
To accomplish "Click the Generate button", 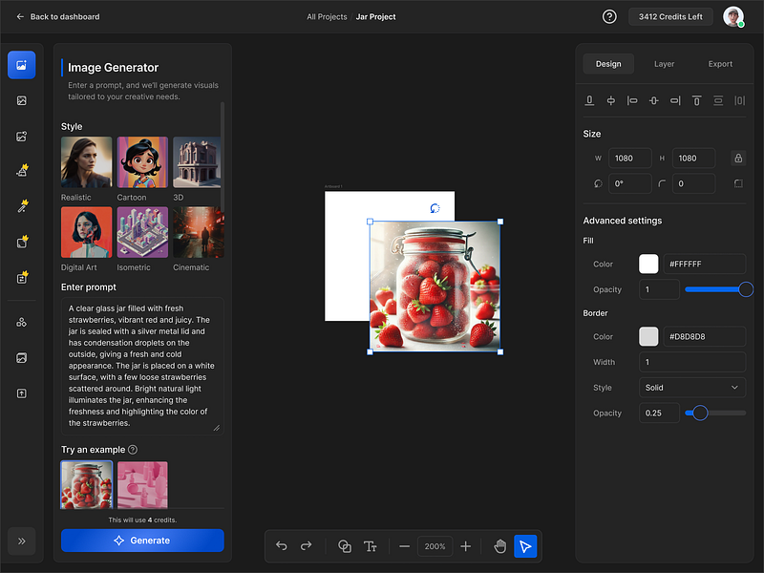I will (142, 541).
